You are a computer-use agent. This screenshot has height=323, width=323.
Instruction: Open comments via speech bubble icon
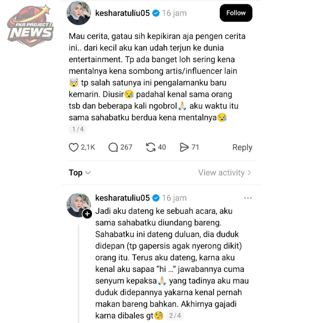click(x=113, y=147)
